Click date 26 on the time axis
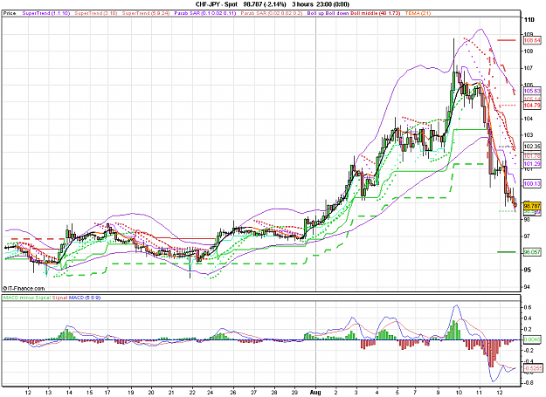Viewport: 546px width, 397px height. coord(233,393)
